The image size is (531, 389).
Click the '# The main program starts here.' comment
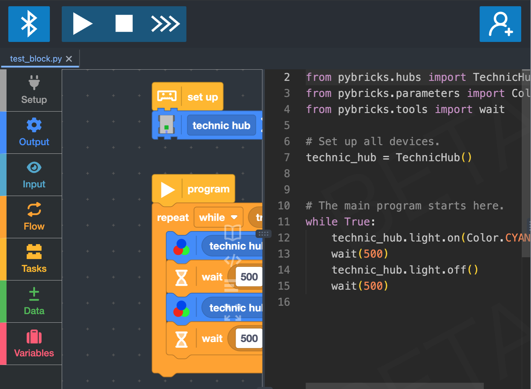coord(405,206)
